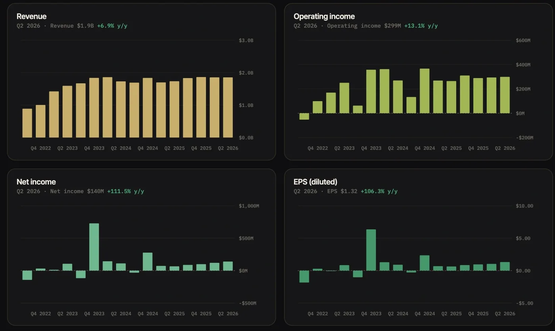Viewport: 555px width, 331px height.
Task: Select the Q4 2024 bar in EPS chart
Action: [425, 263]
